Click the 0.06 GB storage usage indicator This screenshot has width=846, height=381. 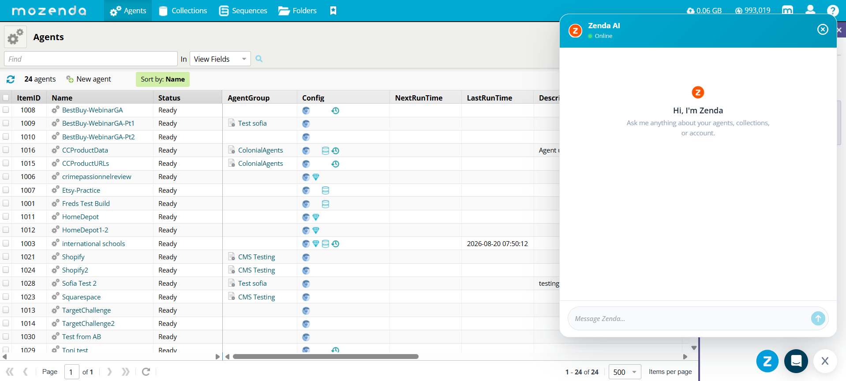pos(704,11)
